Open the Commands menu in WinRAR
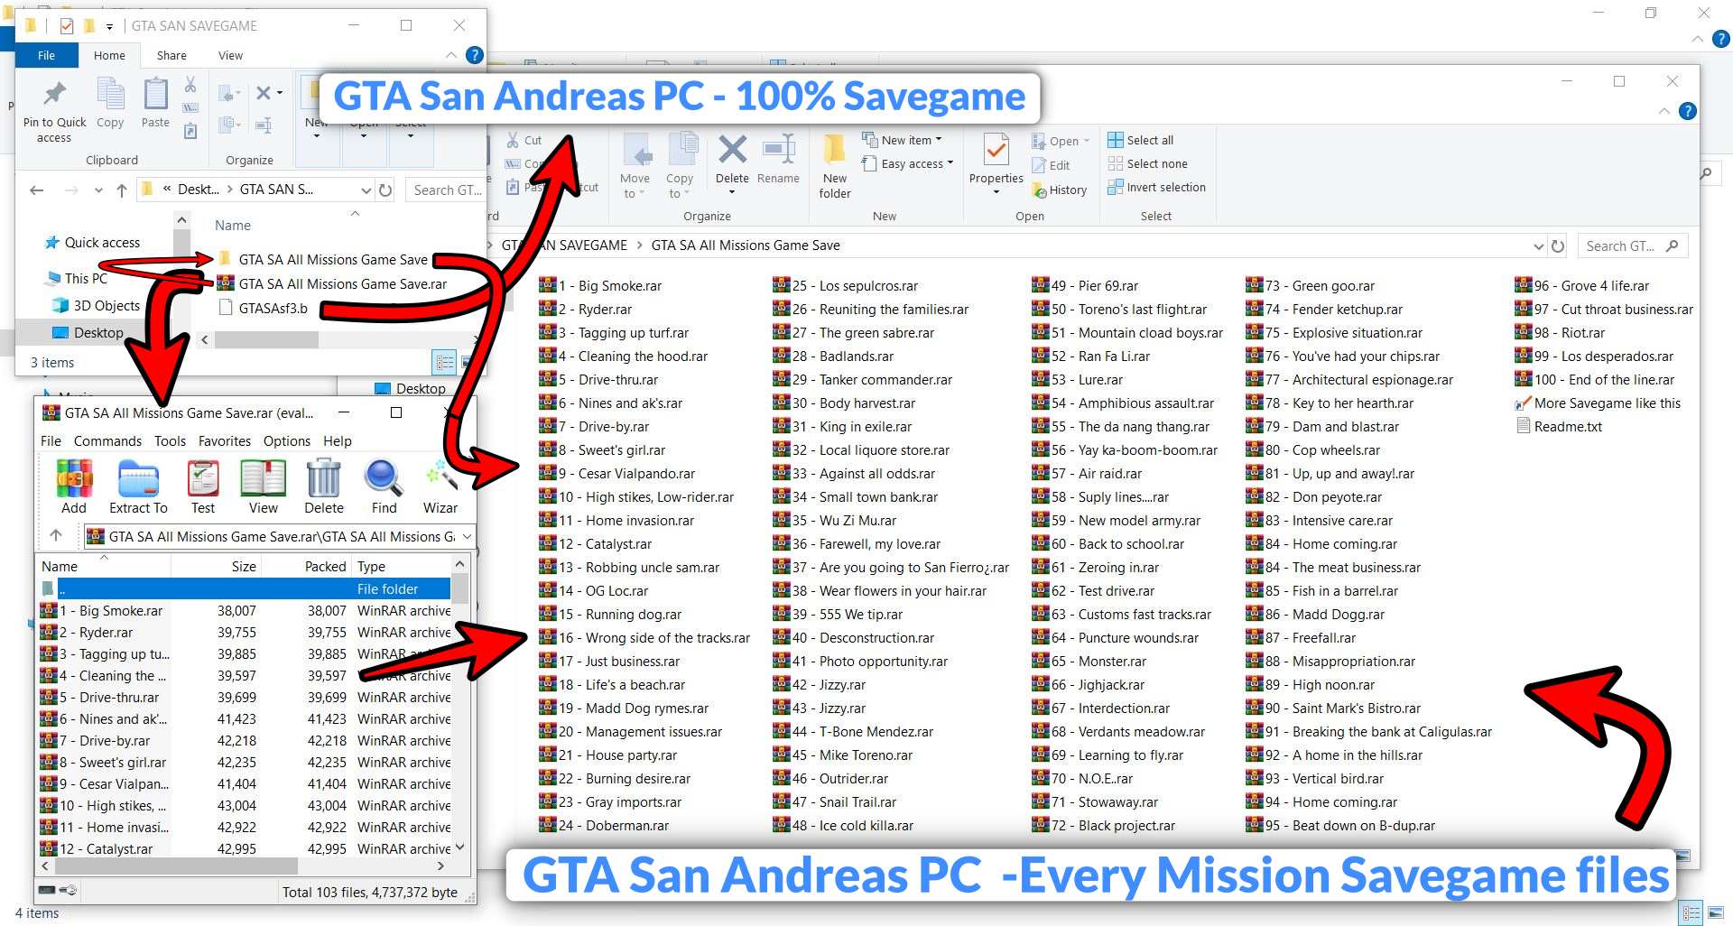 [107, 440]
